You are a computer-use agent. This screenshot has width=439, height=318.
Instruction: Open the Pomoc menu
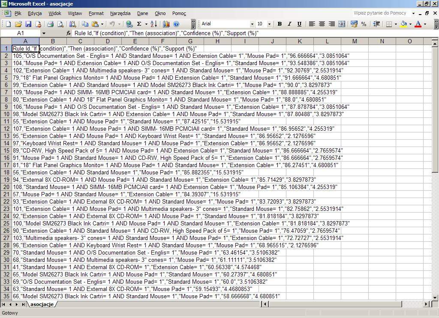[179, 13]
